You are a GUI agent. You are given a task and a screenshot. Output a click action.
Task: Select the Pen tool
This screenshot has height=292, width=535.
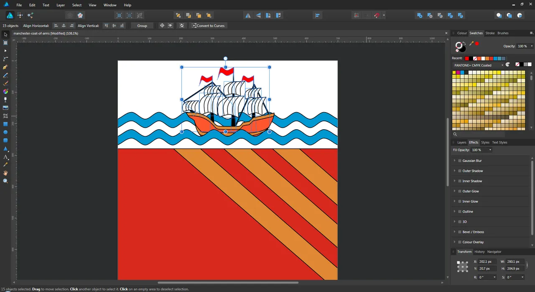pos(5,67)
